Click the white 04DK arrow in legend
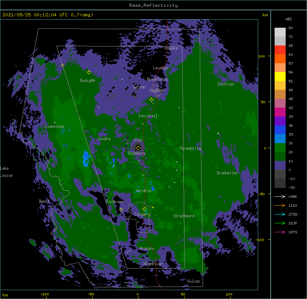 click(280, 196)
